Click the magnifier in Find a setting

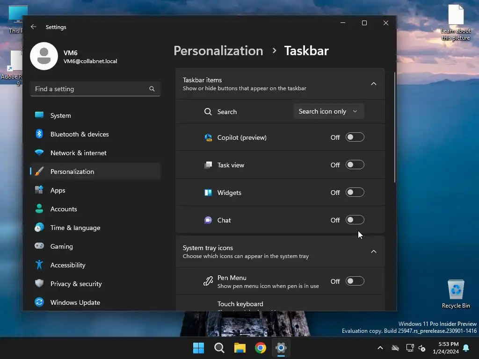tap(152, 89)
